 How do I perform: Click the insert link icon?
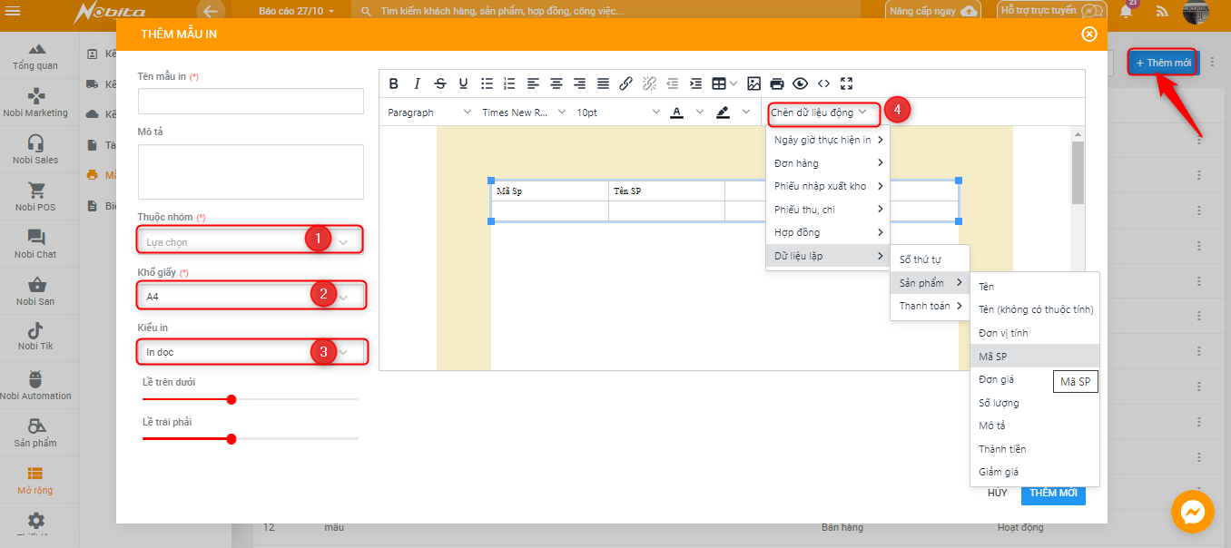(x=625, y=83)
